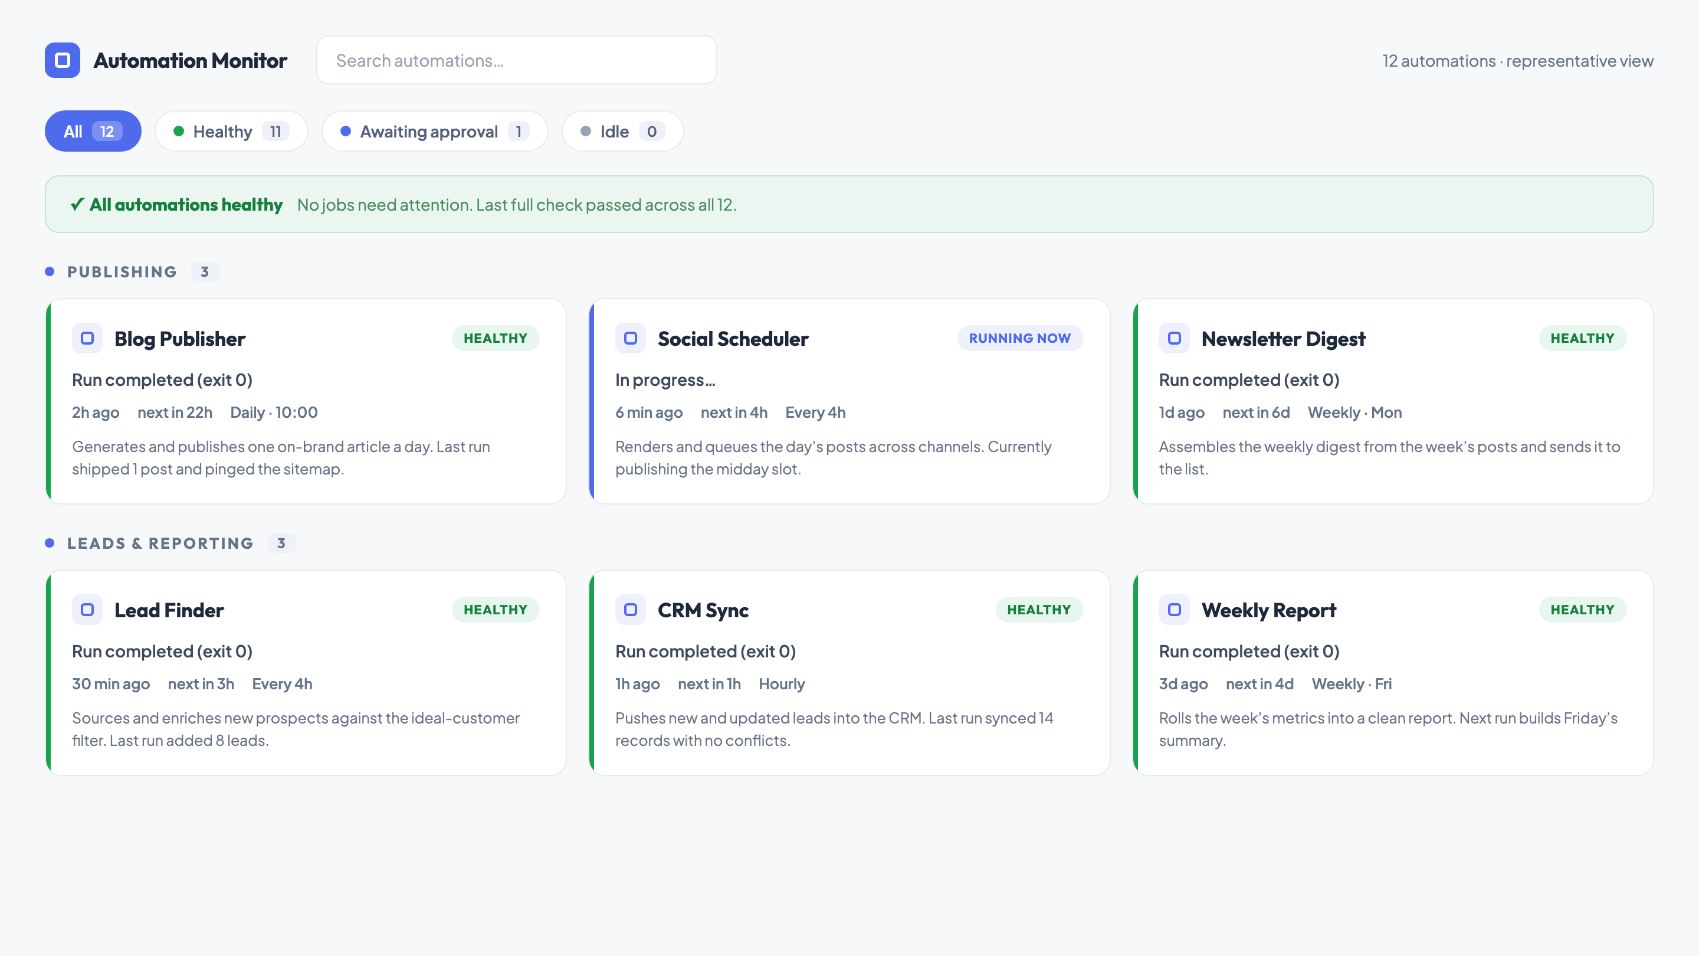
Task: Click the Social Scheduler card icon
Action: [x=631, y=339]
